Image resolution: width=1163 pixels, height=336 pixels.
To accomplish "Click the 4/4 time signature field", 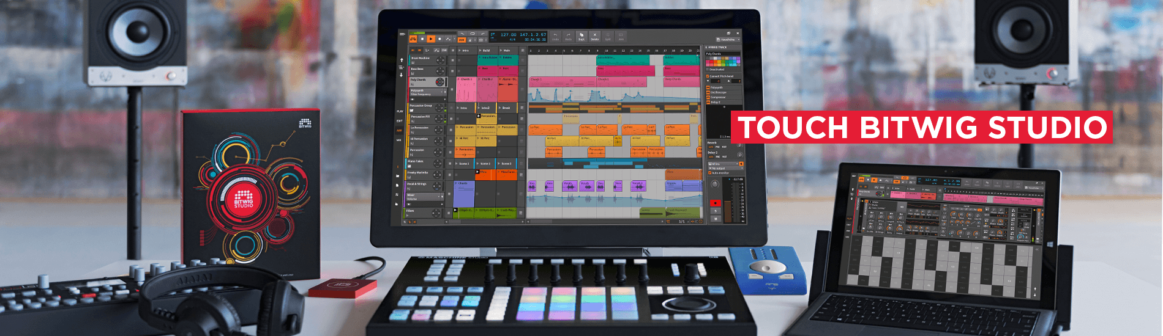I will pos(512,40).
